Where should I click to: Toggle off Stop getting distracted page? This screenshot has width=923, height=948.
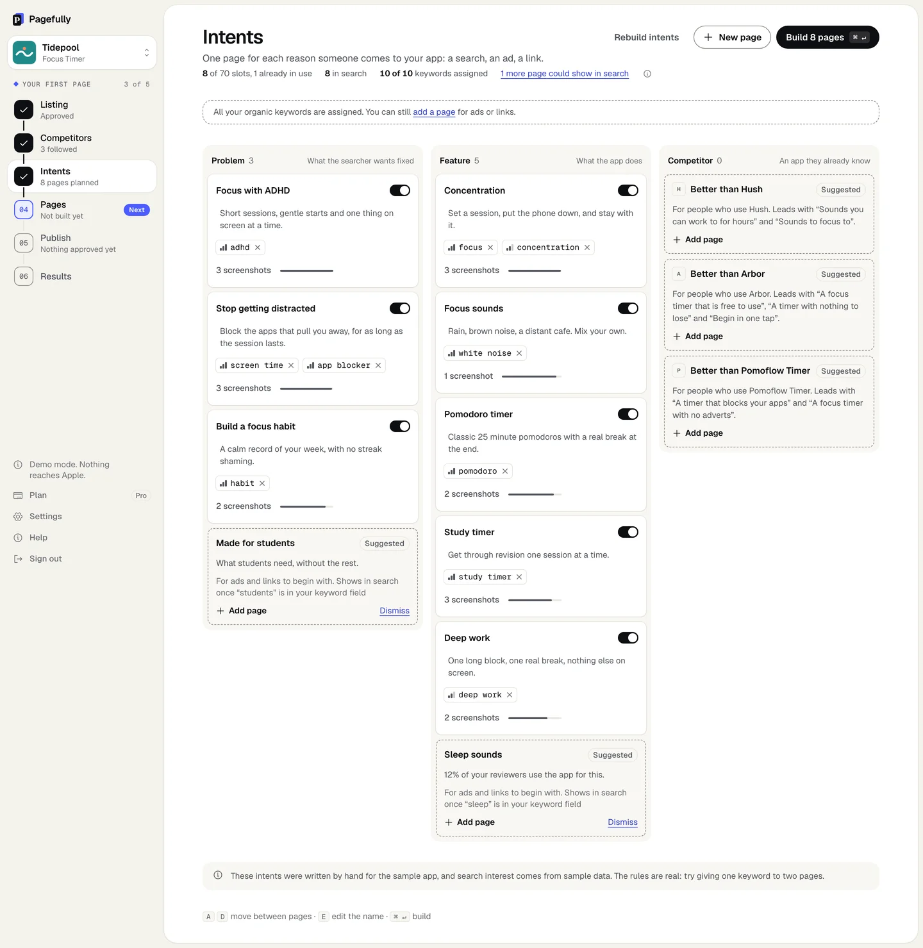click(400, 308)
